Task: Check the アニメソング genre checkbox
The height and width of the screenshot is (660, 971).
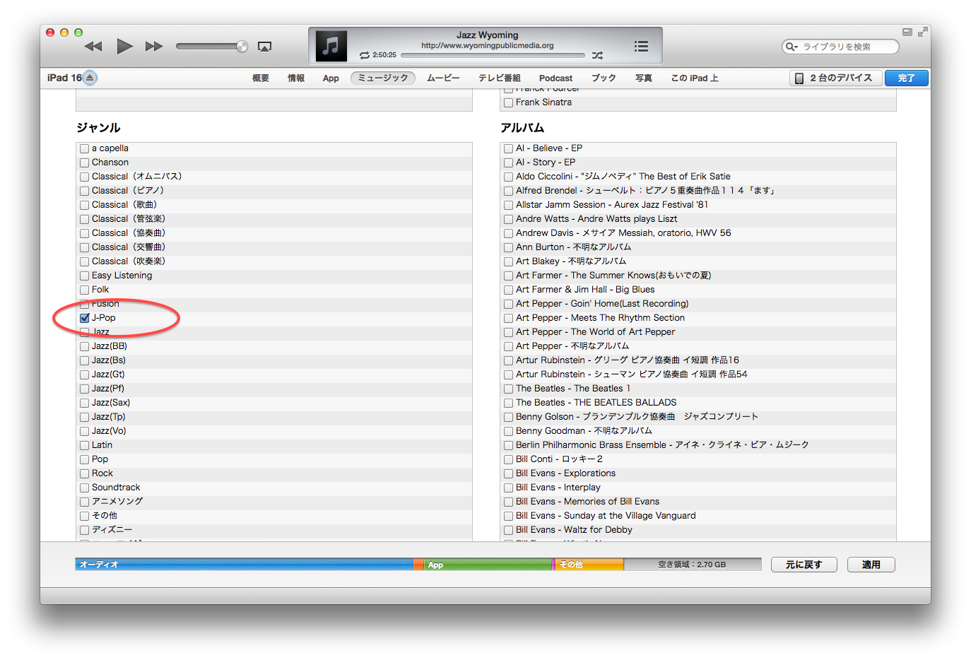Action: 85,502
